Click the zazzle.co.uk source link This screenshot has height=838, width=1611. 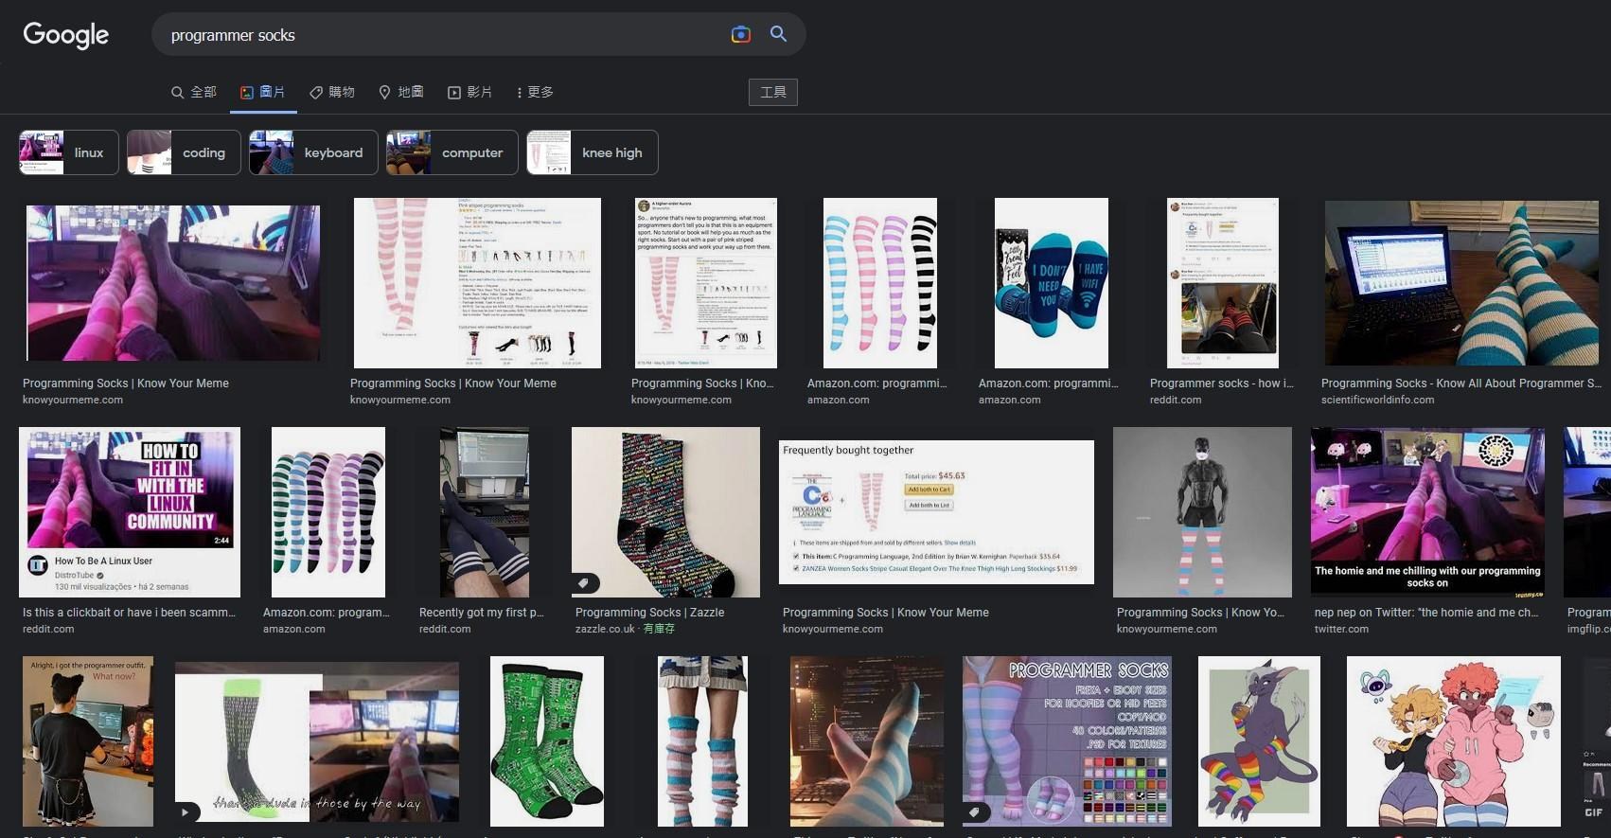tap(605, 629)
